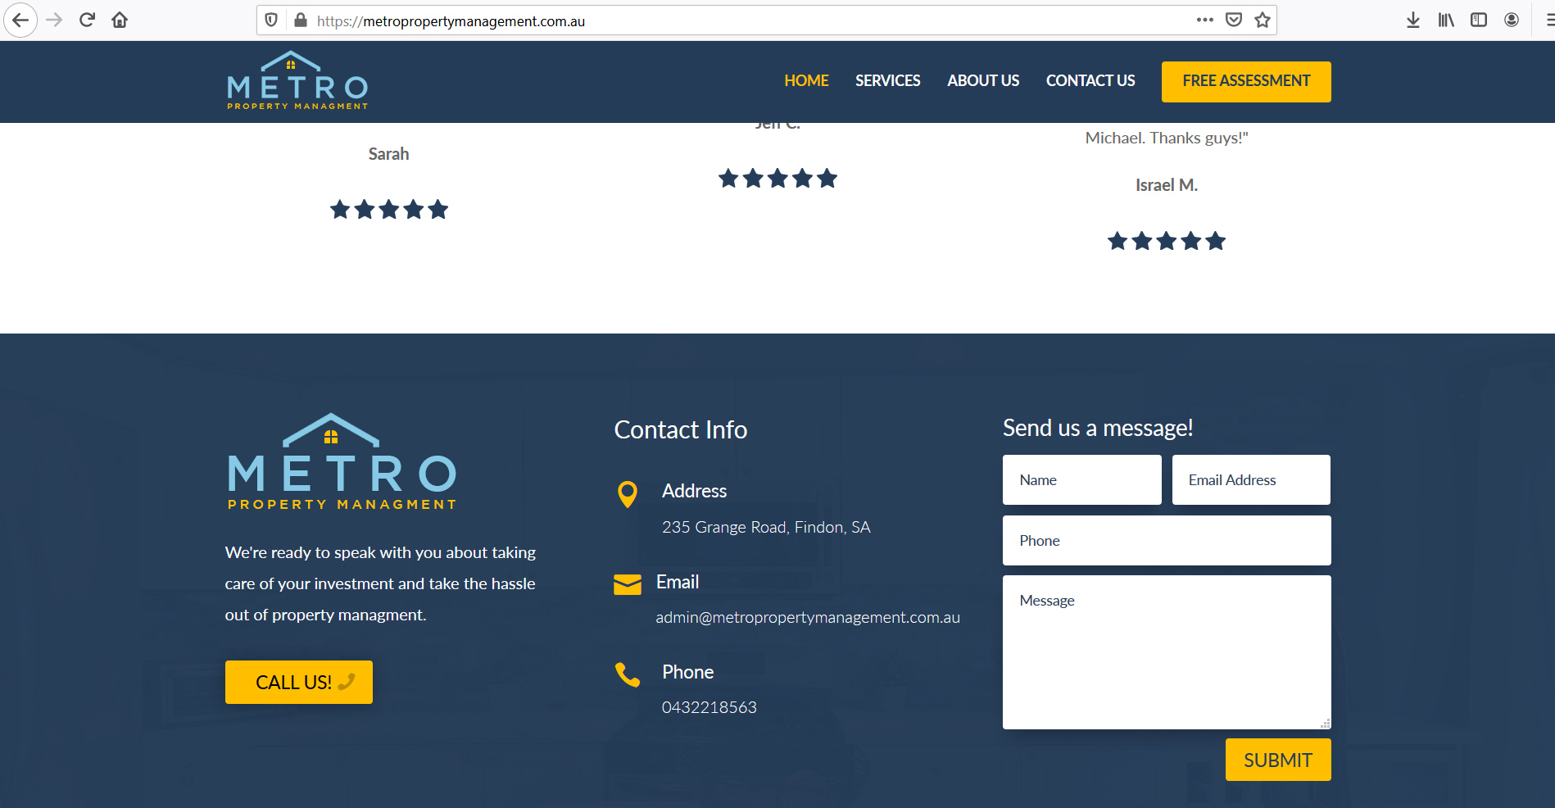Show tracking protection shield info

271,20
